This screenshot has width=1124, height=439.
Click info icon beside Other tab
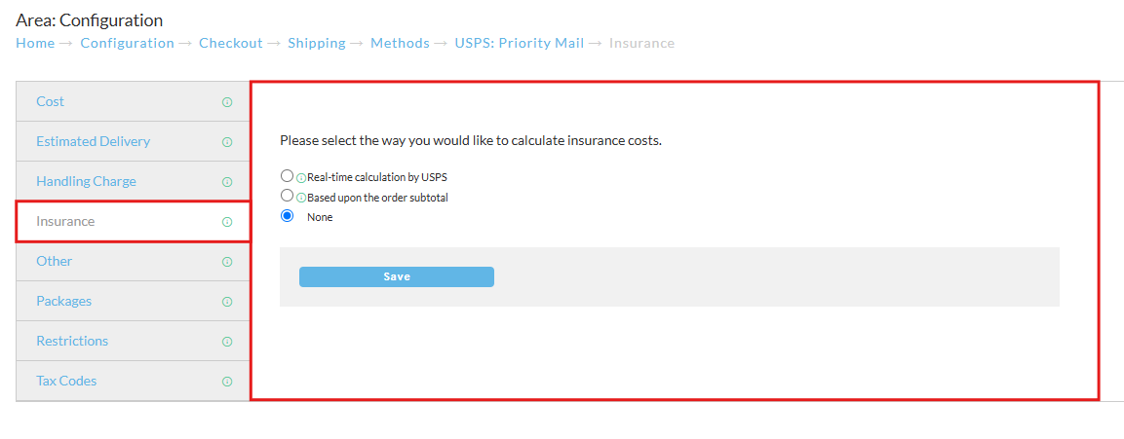click(x=227, y=262)
